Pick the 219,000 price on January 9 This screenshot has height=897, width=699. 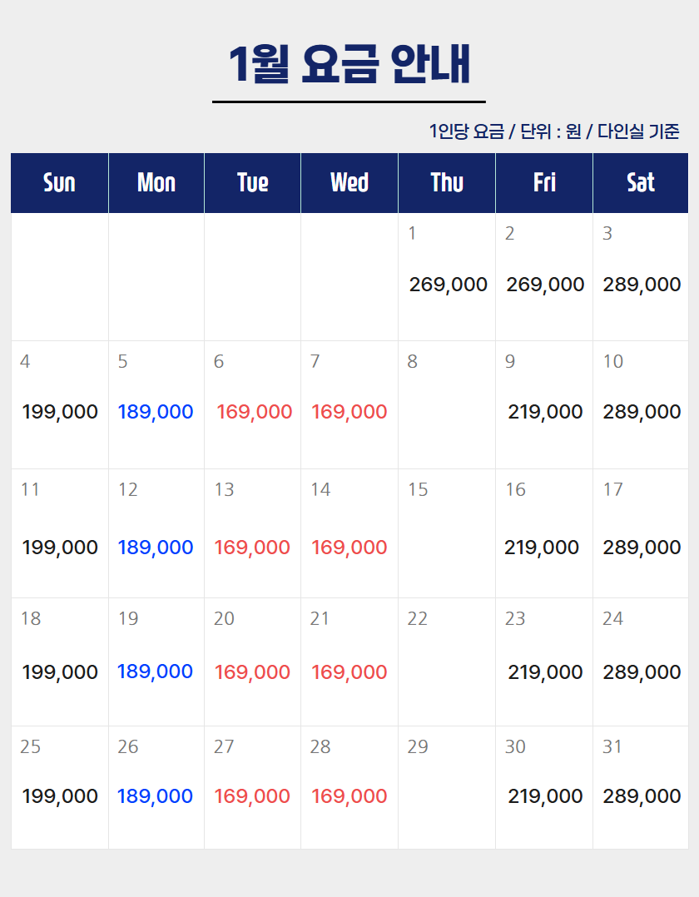(545, 412)
